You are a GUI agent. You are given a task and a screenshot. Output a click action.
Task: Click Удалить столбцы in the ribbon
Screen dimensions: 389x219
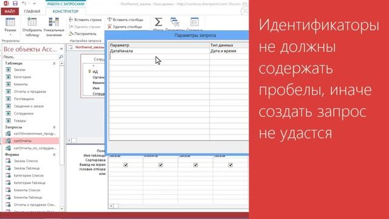[x=125, y=27]
